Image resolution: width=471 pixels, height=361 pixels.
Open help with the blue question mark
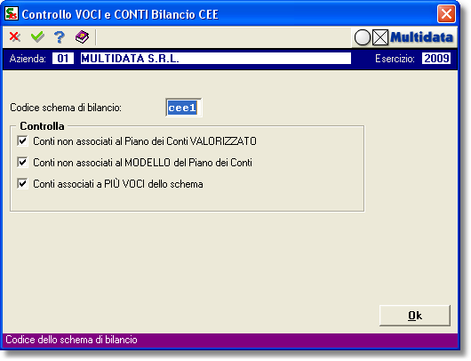point(60,37)
